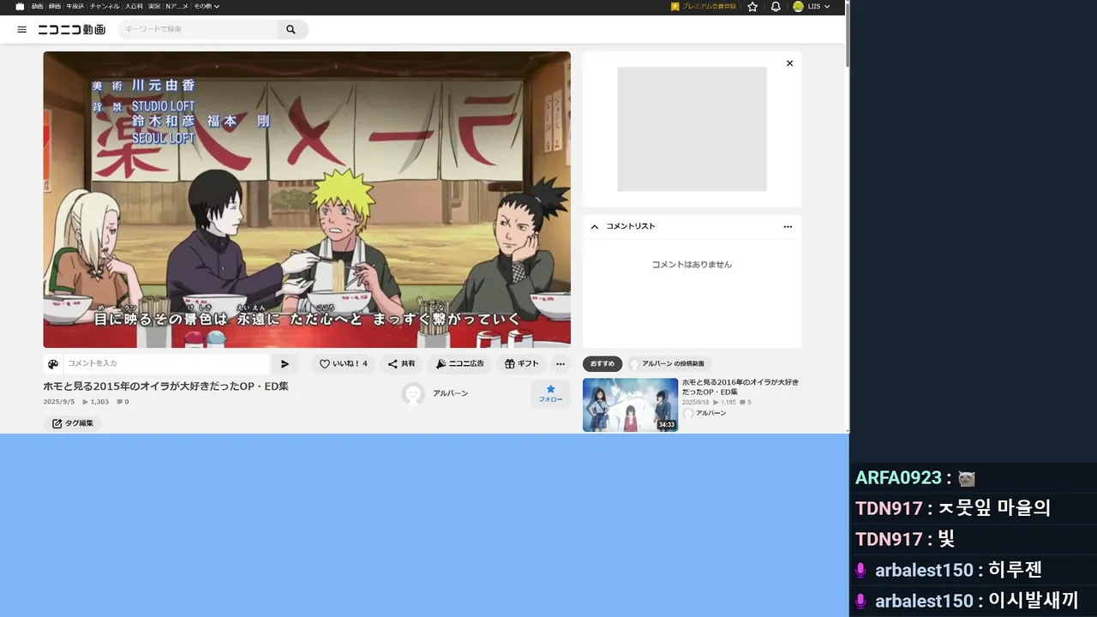The height and width of the screenshot is (617, 1097).
Task: Click the ギフト gift button
Action: click(x=521, y=364)
